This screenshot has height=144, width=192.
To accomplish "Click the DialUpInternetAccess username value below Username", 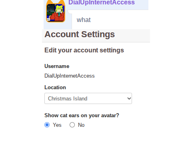I will 70,76.
